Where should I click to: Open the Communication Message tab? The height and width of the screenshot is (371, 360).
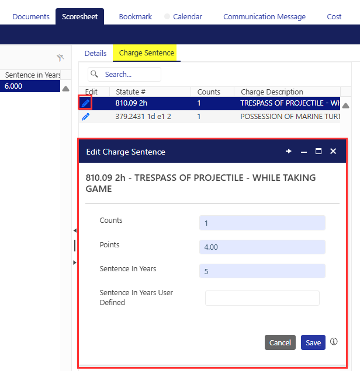point(264,16)
